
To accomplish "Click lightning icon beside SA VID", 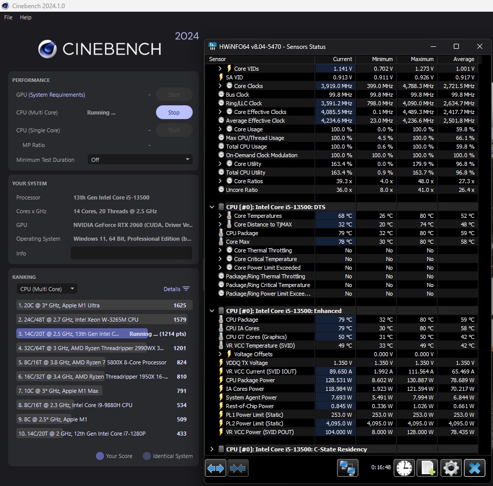I will pos(221,77).
